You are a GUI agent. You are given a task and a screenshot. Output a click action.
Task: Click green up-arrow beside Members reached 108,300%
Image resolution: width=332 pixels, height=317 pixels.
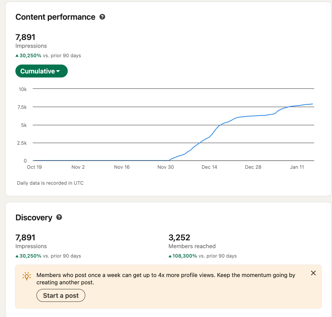[x=170, y=256]
